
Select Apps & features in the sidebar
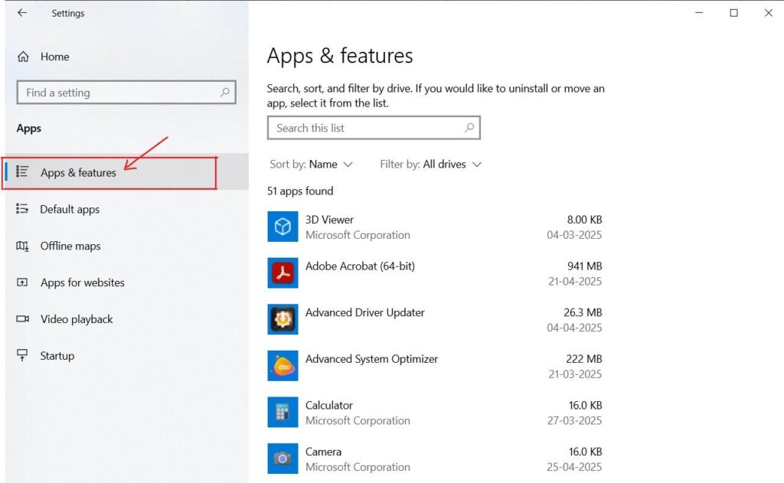126,172
